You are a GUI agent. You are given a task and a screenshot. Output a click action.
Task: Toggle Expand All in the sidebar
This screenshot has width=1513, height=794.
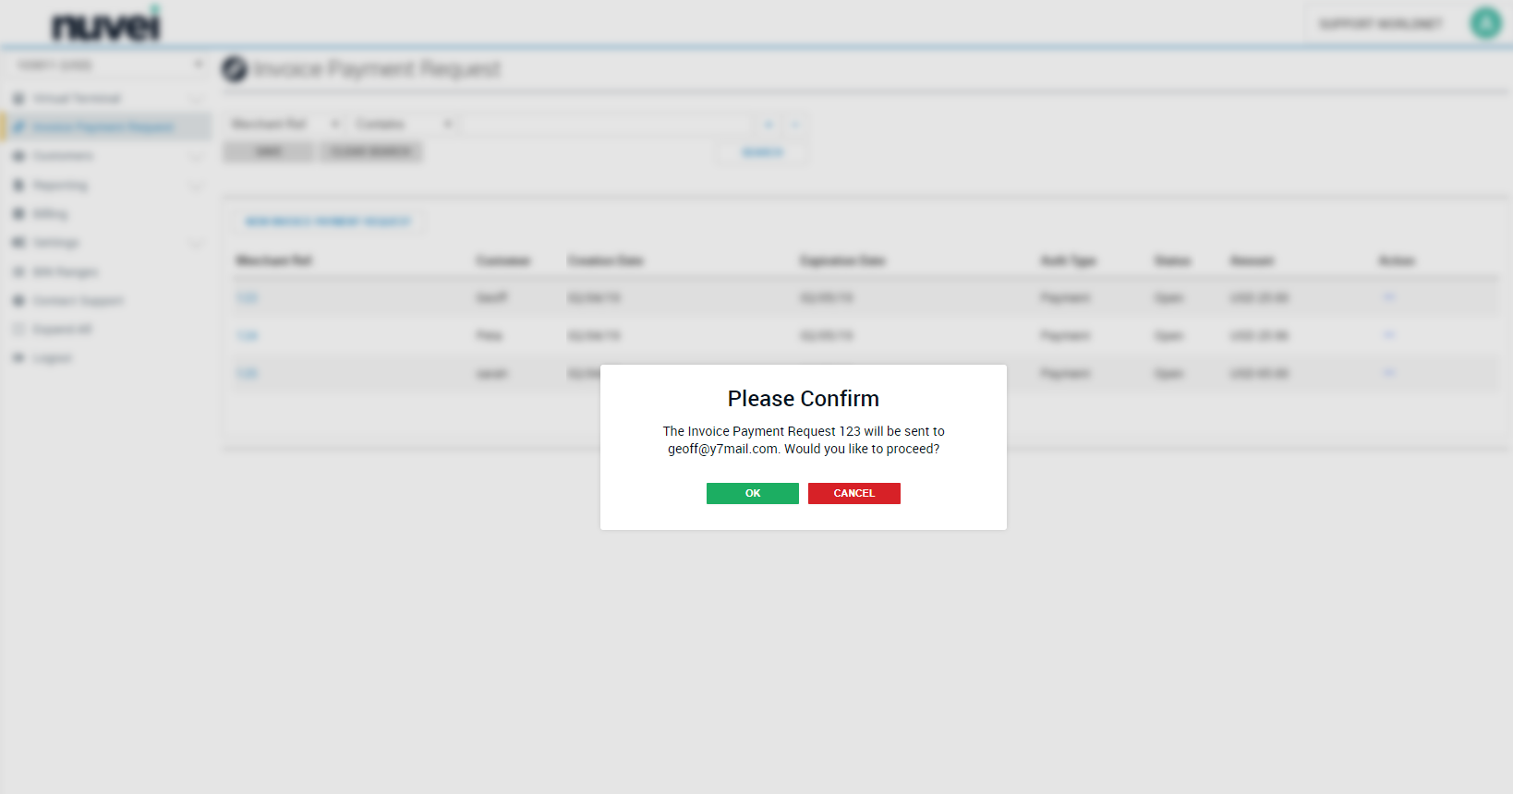pos(62,330)
